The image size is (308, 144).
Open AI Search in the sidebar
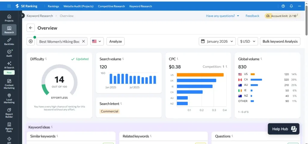pos(9,65)
